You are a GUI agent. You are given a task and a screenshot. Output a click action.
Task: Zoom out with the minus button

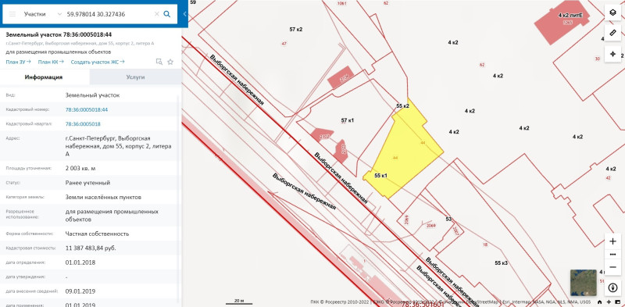[612, 267]
